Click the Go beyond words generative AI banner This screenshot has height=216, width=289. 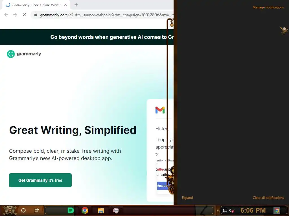[x=87, y=37]
